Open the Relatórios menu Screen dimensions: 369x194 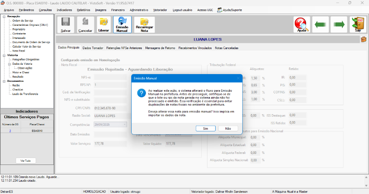(x=84, y=10)
